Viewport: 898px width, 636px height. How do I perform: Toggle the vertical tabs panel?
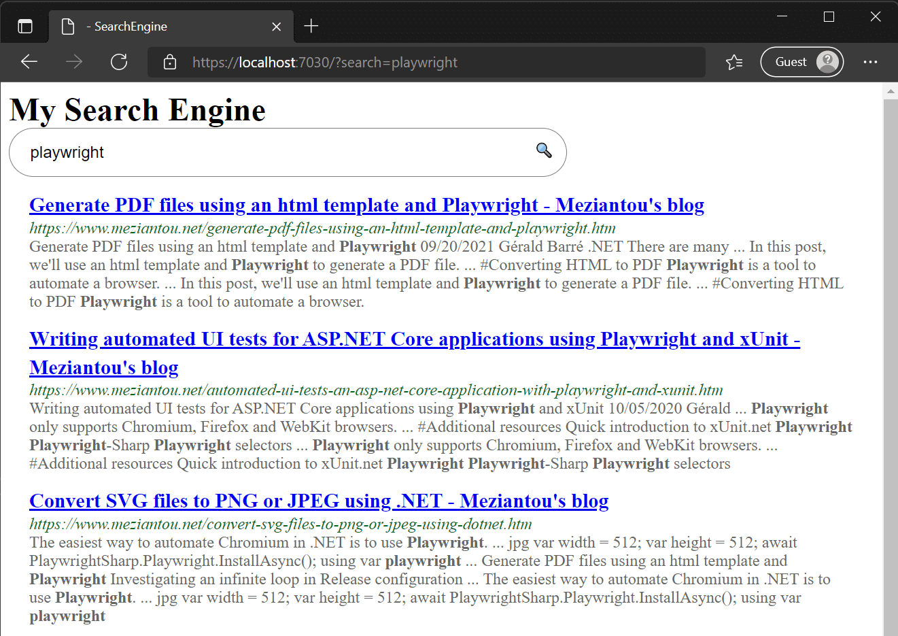click(x=25, y=27)
